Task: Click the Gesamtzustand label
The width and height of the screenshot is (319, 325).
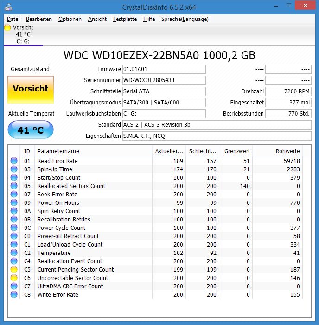Action: pos(30,69)
